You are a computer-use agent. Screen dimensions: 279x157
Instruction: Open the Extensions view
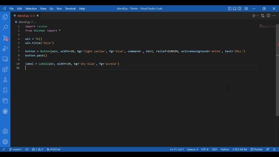(5, 69)
